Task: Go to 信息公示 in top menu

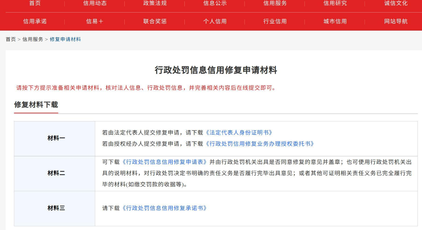Action: [215, 3]
